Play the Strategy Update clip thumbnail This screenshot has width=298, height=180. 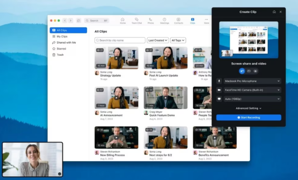click(x=116, y=58)
